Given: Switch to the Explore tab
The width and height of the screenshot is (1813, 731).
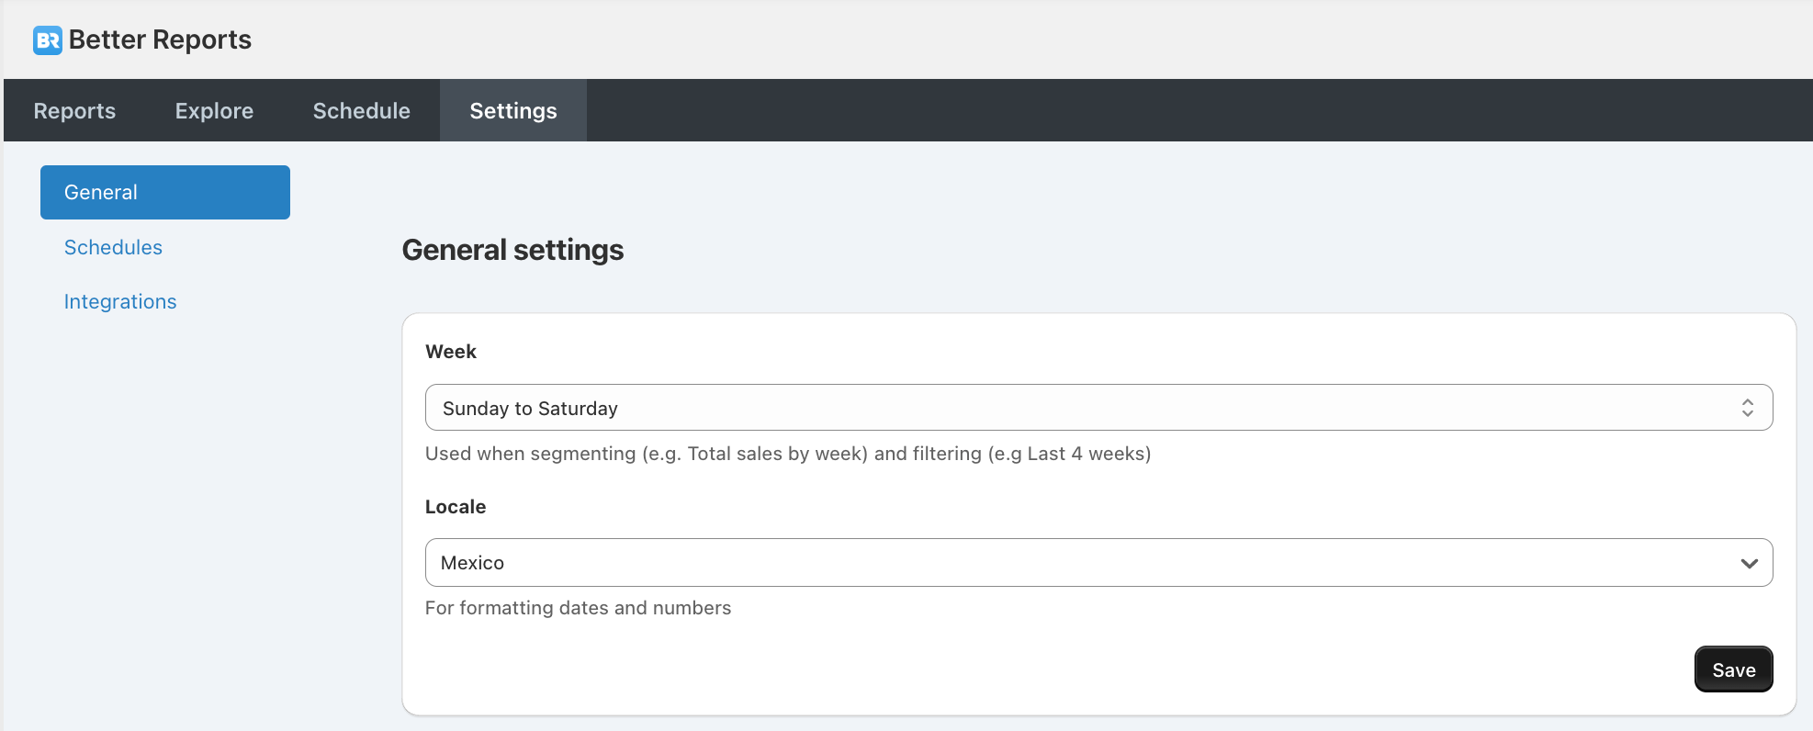Looking at the screenshot, I should tap(214, 111).
